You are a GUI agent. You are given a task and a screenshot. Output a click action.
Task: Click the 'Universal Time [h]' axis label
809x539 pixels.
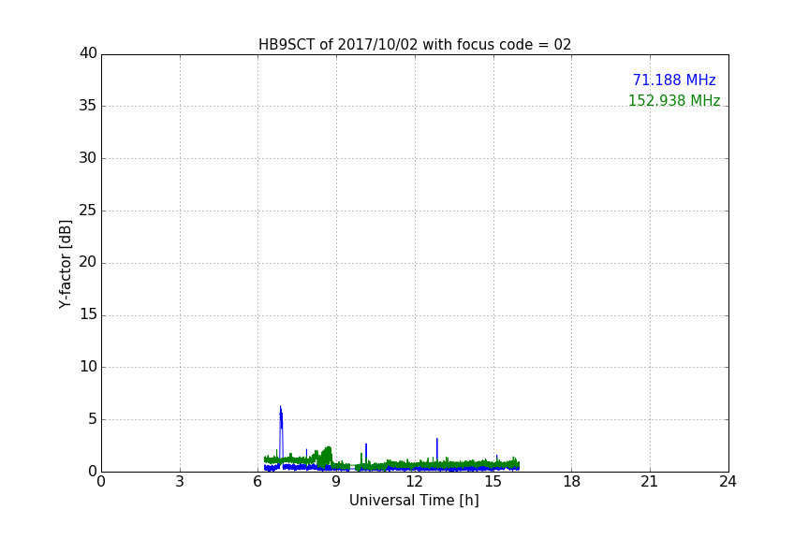tap(414, 501)
